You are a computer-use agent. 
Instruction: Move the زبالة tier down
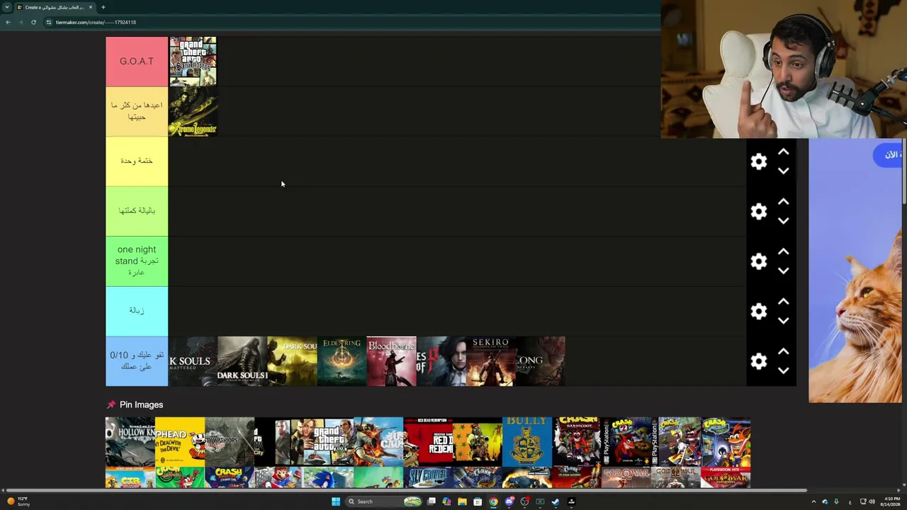[x=783, y=321]
